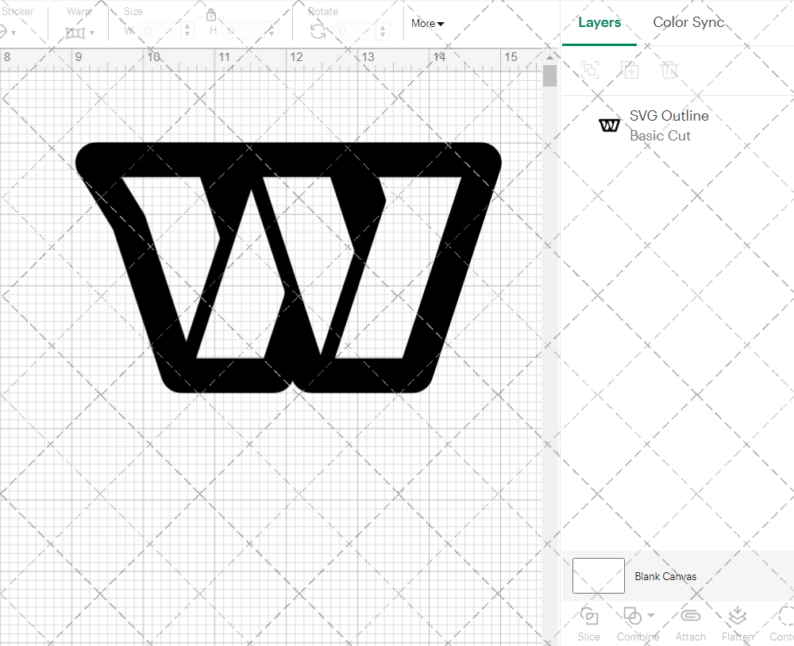Click the Delete layer trash icon
Image resolution: width=794 pixels, height=646 pixels.
click(x=669, y=69)
